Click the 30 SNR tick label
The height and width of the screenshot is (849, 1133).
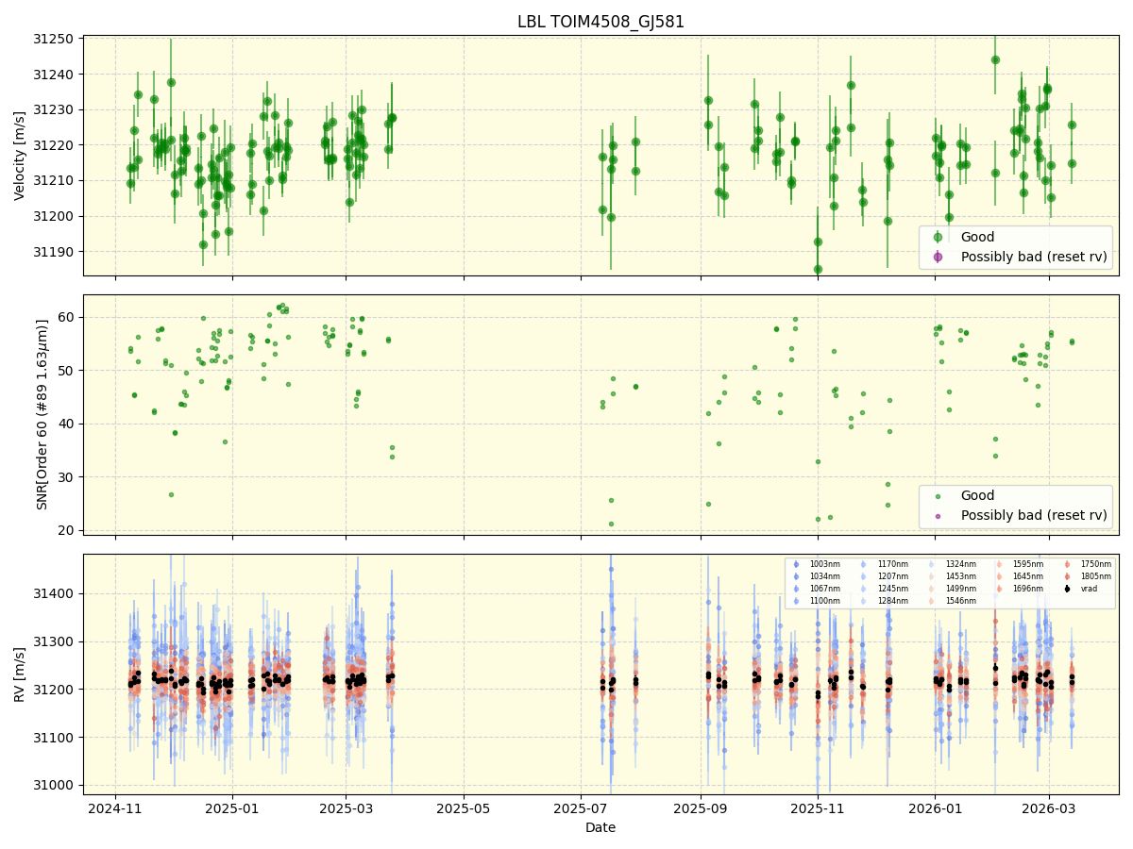pos(68,477)
